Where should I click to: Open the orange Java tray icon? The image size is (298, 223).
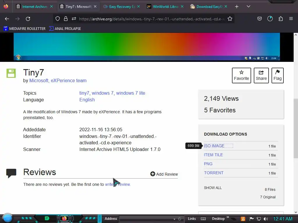click(243, 219)
